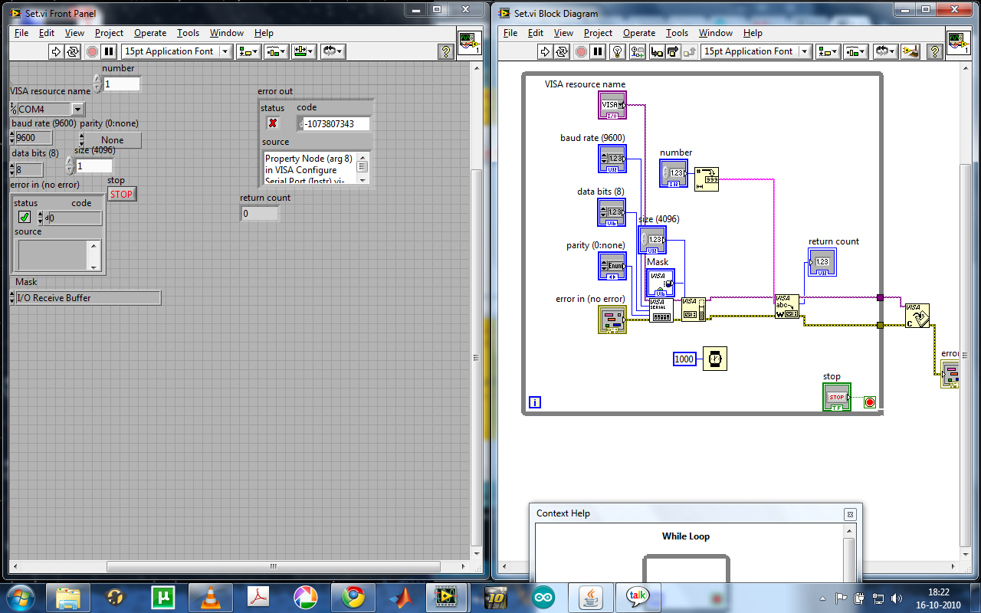The height and width of the screenshot is (613, 981).
Task: Open Edit menu in Block Diagram
Action: (x=536, y=33)
